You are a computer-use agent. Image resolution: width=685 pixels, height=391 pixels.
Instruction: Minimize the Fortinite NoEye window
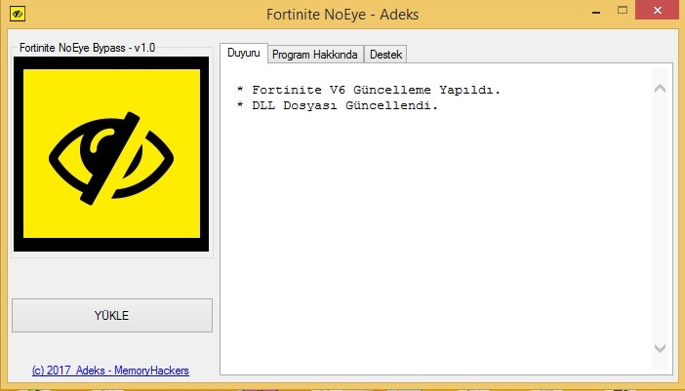(596, 12)
